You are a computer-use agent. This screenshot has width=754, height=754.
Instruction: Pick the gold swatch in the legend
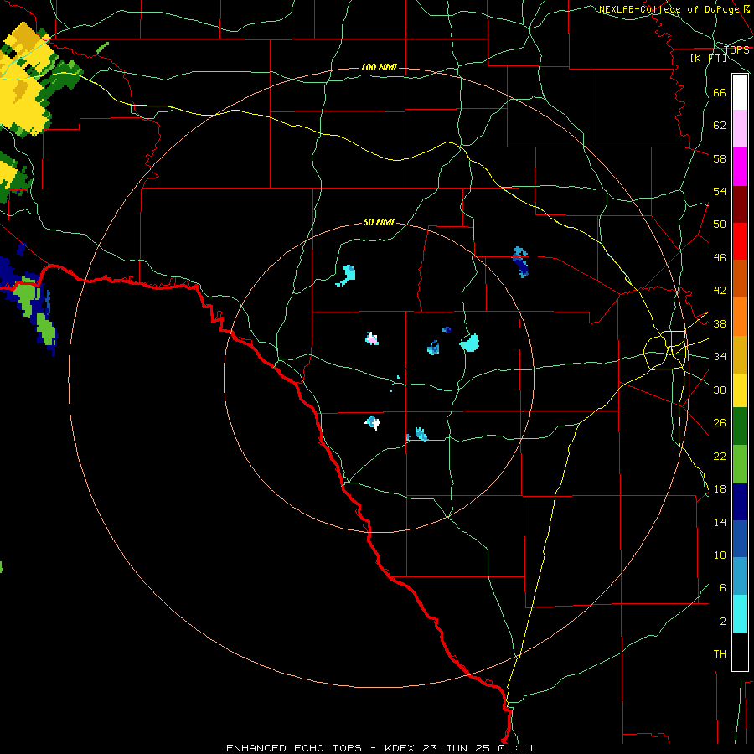(x=740, y=354)
